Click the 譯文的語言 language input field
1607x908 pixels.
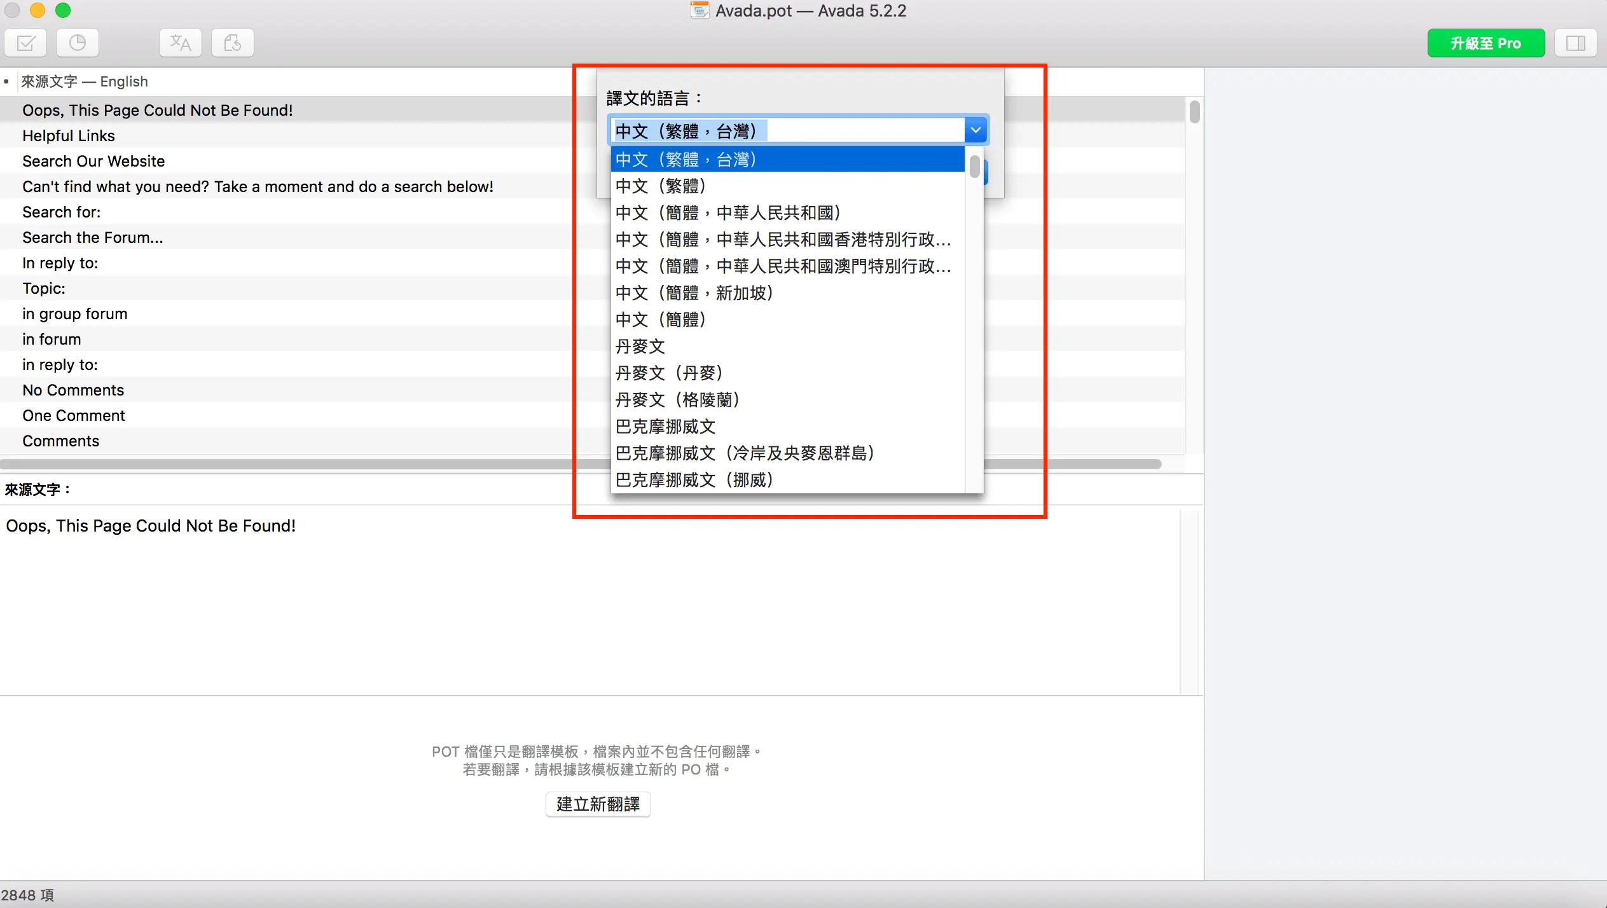(x=787, y=130)
